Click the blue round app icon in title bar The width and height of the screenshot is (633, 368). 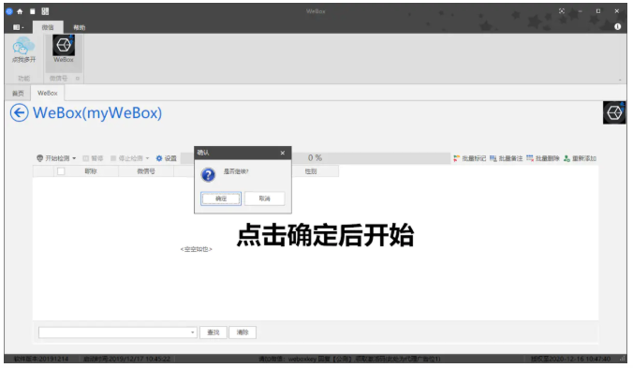8,11
